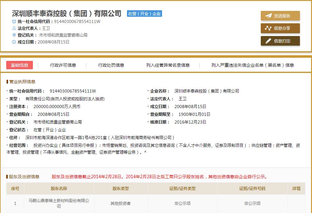Click 营业期限至 value 1900年01月01日
The height and width of the screenshot is (213, 312).
tap(194, 114)
